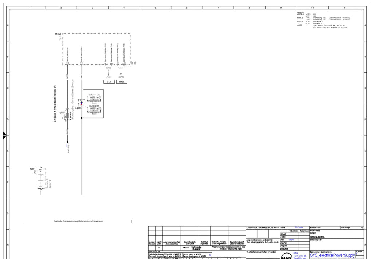Click the 31000 wire number label
Screen dimensions: 373x259
click(x=82, y=77)
